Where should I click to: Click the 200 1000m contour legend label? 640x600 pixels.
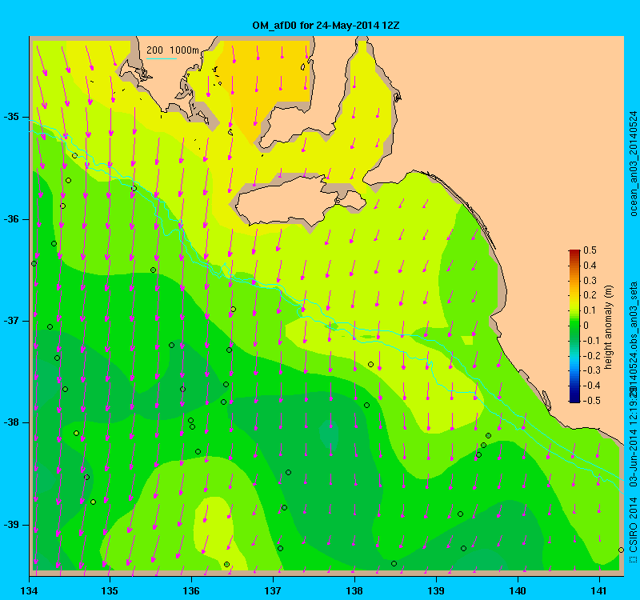173,50
